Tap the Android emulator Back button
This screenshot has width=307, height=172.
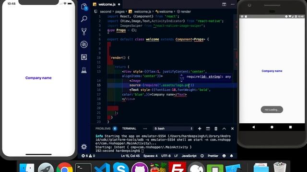(x=254, y=127)
